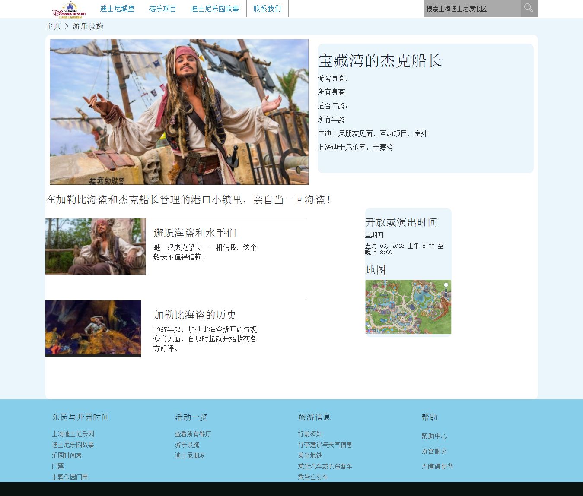Click the 帮助 footer heading
The width and height of the screenshot is (583, 496).
[430, 417]
